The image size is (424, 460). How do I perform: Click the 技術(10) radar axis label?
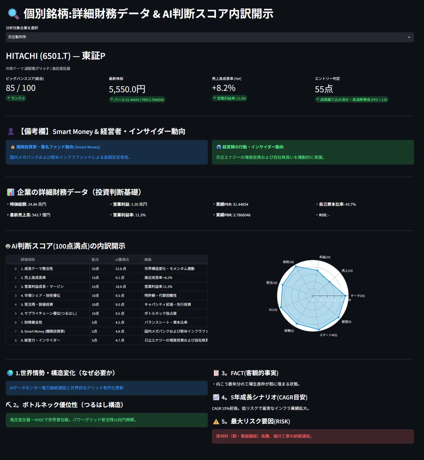288,262
